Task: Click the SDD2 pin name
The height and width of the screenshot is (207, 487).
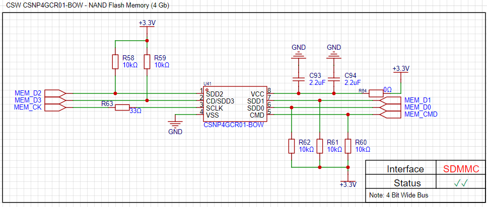Action: [215, 93]
